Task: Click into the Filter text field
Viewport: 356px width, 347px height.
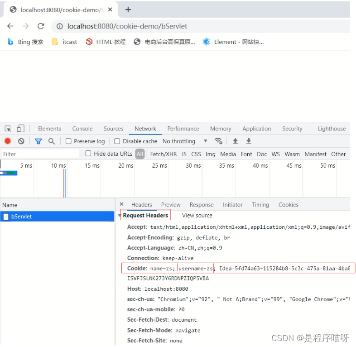Action: click(x=40, y=154)
